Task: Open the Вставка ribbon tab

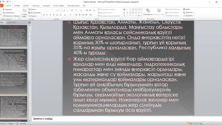Action: pos(17,6)
